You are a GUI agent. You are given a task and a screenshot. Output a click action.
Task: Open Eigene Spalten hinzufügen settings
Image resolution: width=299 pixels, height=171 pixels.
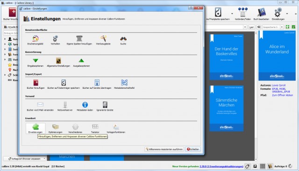[79, 40]
